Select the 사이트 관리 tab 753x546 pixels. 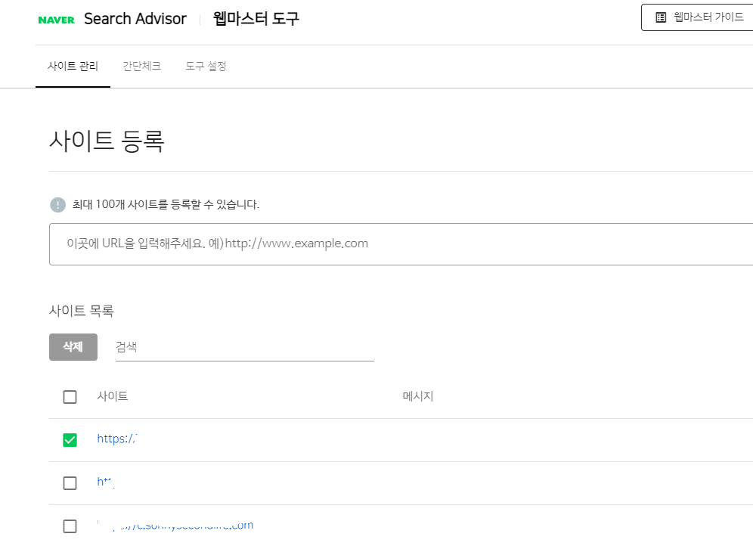pyautogui.click(x=73, y=66)
